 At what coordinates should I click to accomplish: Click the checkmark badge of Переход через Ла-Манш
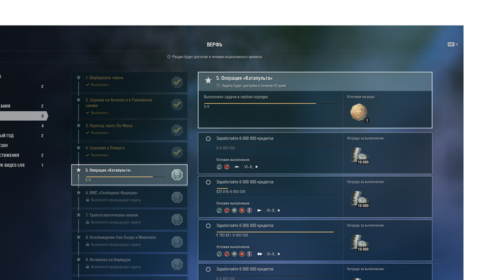click(x=177, y=130)
